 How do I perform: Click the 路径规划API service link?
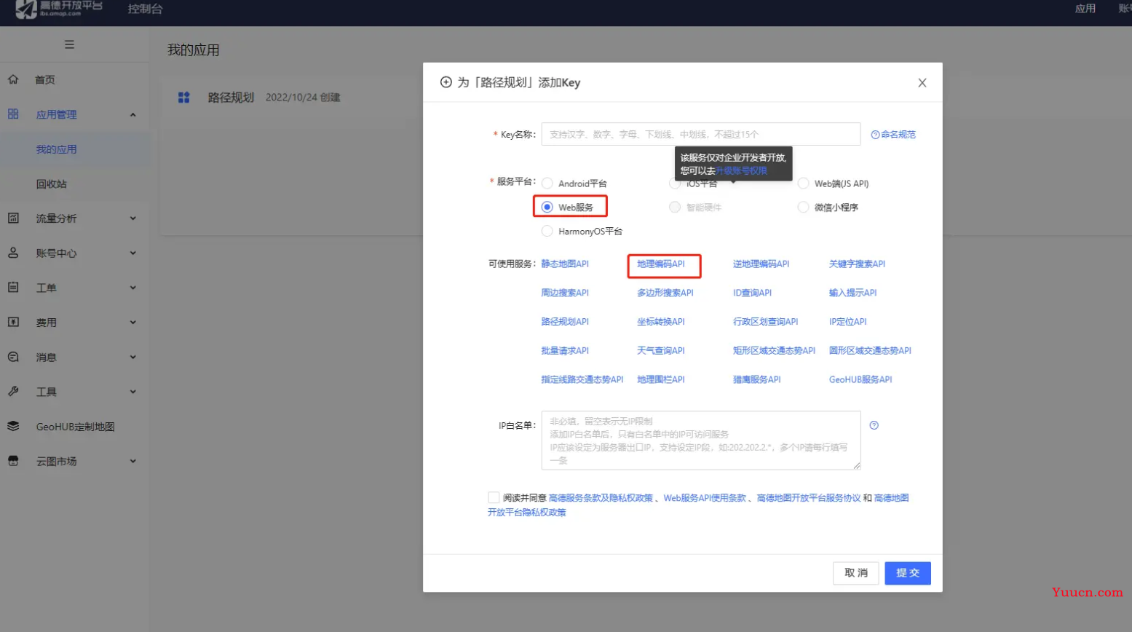(565, 322)
